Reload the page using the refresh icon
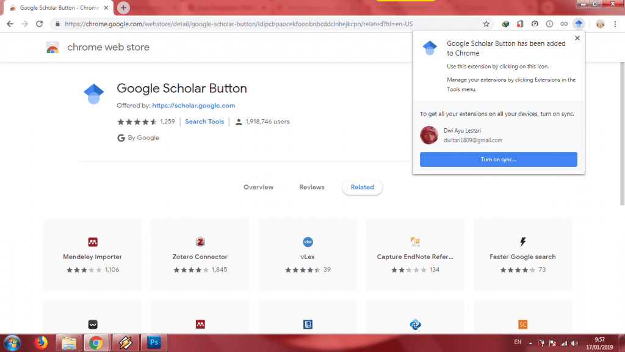Image resolution: width=625 pixels, height=352 pixels. click(x=40, y=24)
